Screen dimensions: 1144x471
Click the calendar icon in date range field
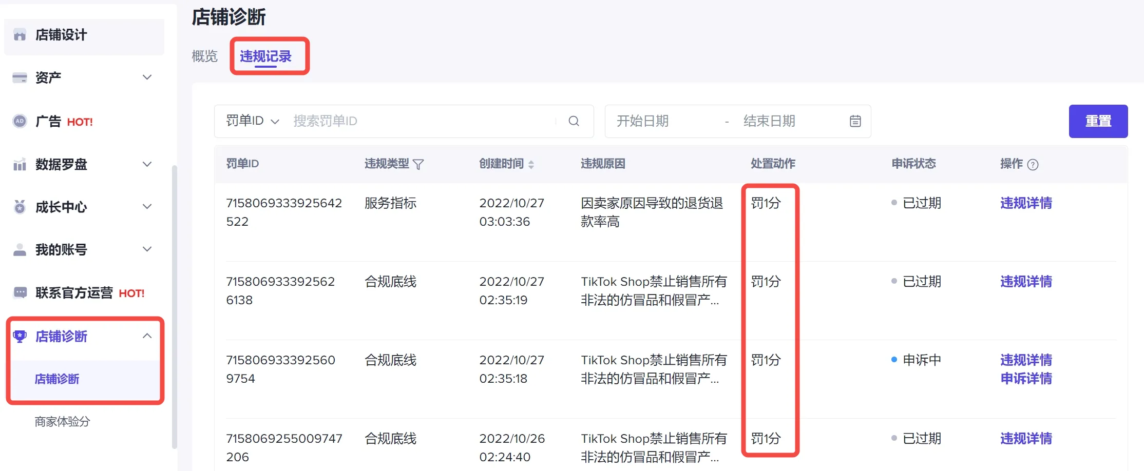(854, 121)
